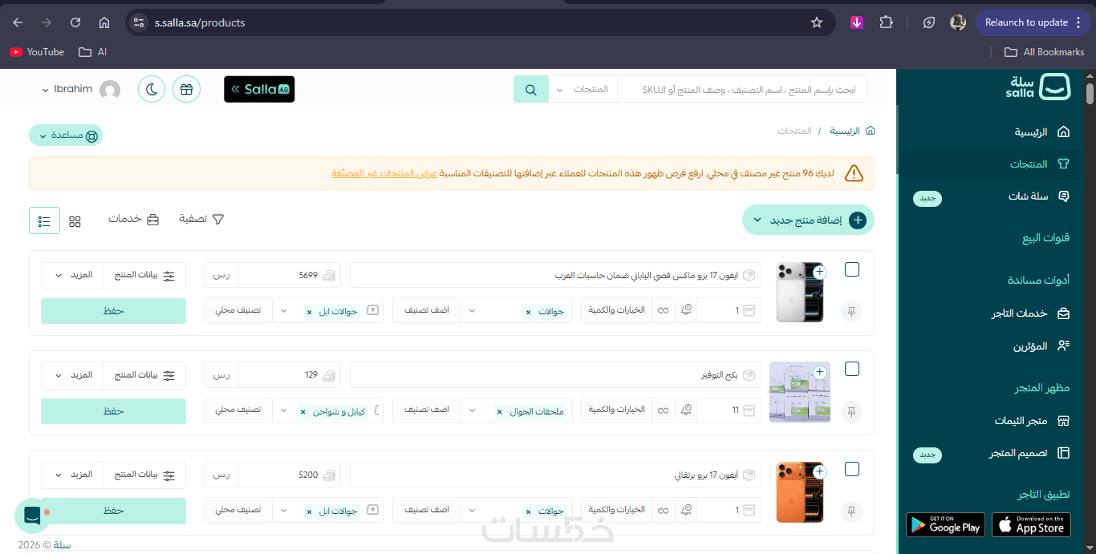
Task: Click the Salla 4.0 badge
Action: point(259,89)
